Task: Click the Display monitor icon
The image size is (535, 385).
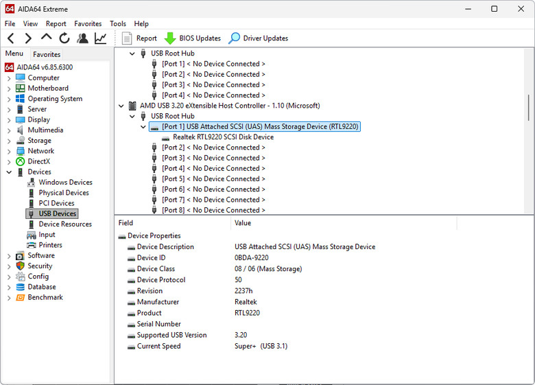Action: point(21,120)
